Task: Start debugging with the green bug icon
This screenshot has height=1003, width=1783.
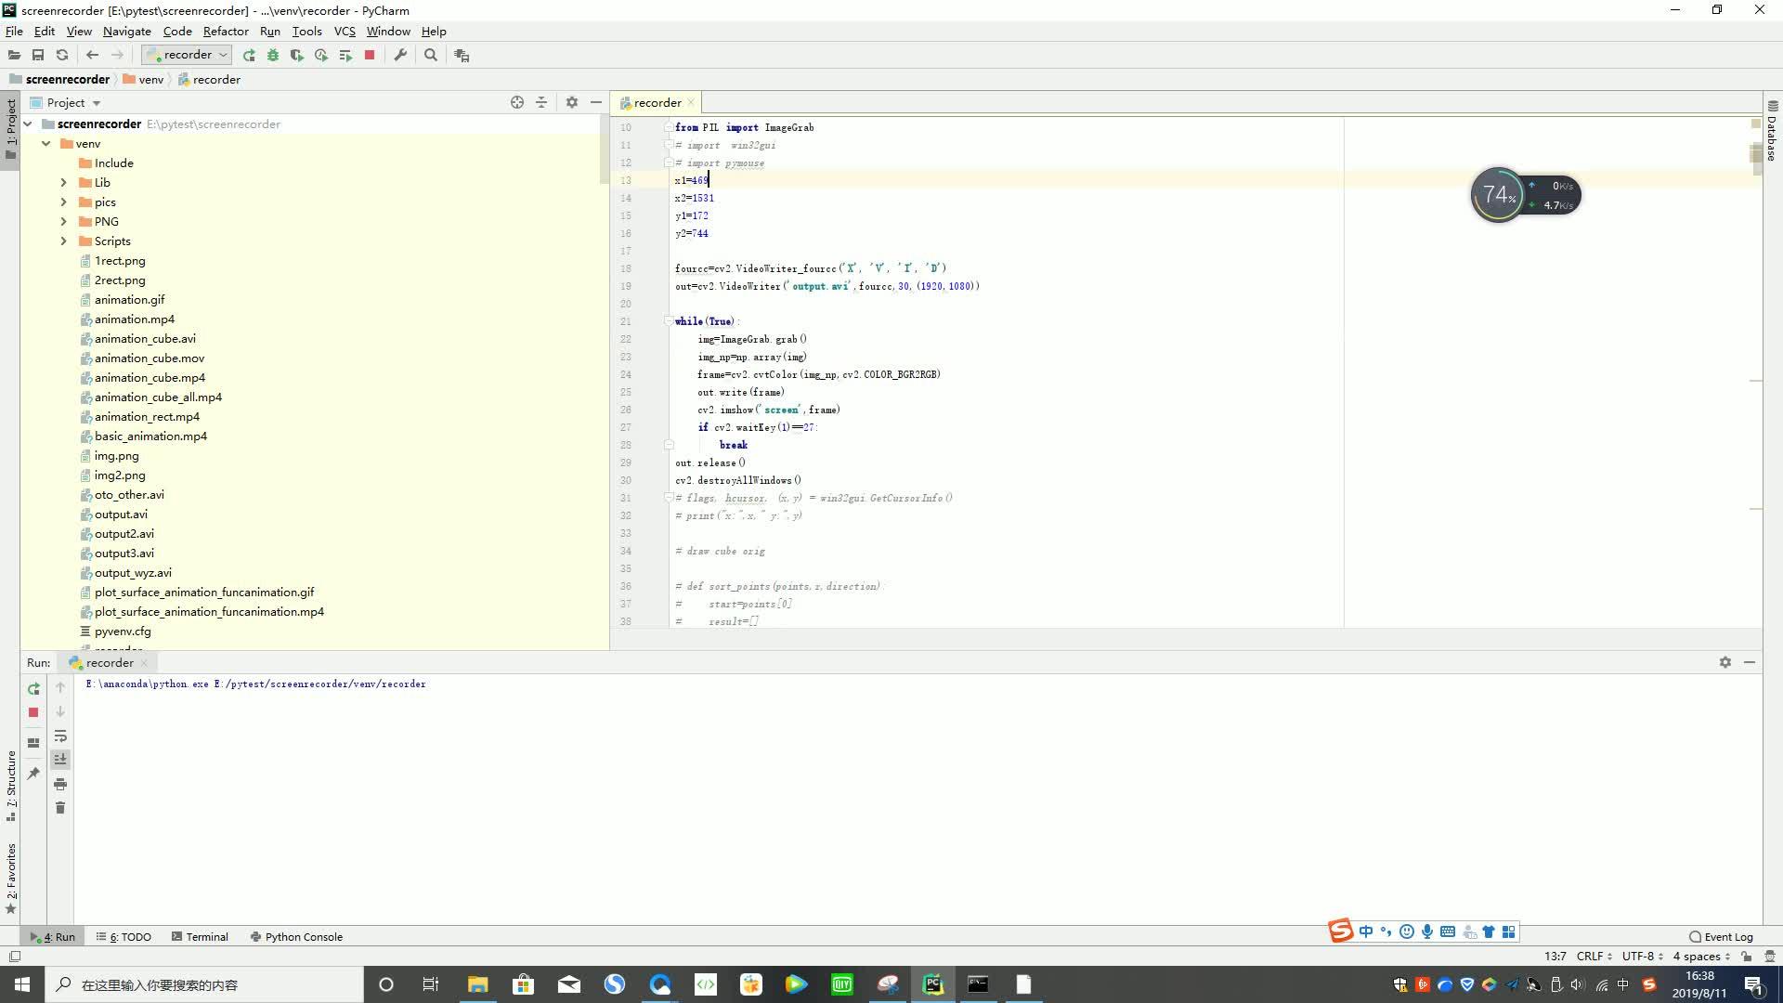Action: 273,55
